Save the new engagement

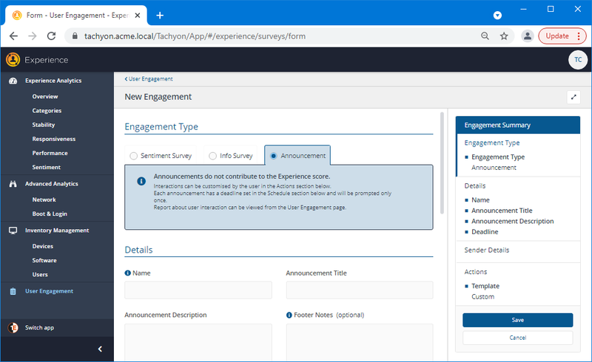coord(517,320)
